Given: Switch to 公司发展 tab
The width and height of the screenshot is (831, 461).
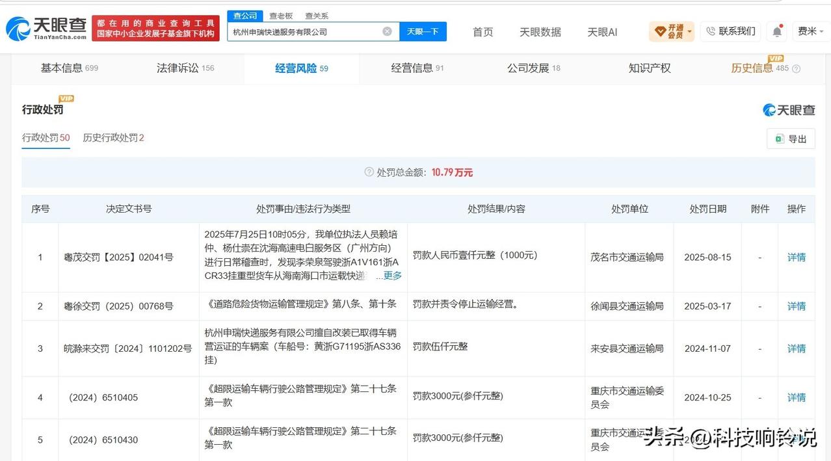Looking at the screenshot, I should 534,68.
